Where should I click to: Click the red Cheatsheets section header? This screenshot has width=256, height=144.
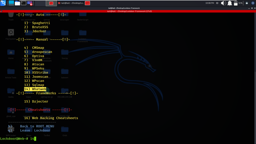tap(40, 110)
